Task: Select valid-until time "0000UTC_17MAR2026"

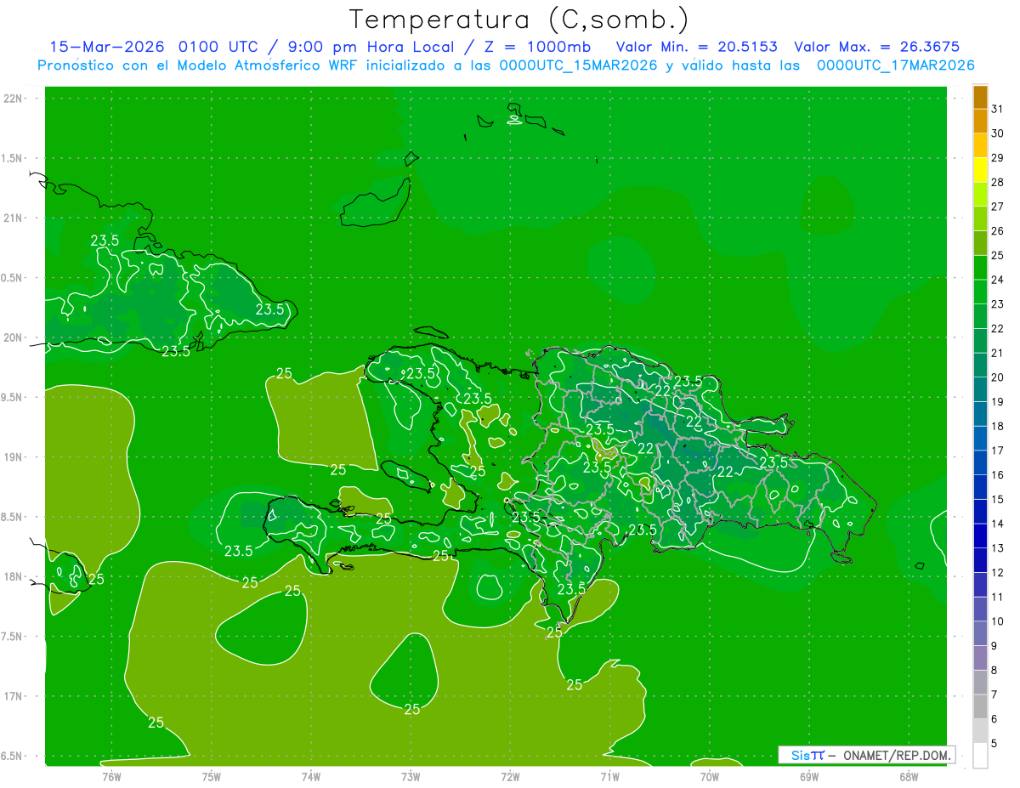Action: coord(895,65)
